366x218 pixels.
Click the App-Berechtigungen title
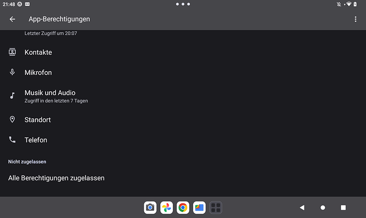tap(59, 19)
